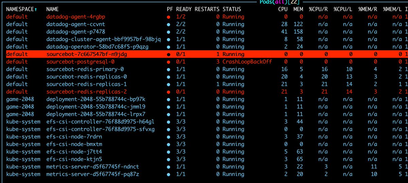
Task: Click port-forward dot for metrics-server-d5f67745f-pq87z
Action: (x=169, y=174)
